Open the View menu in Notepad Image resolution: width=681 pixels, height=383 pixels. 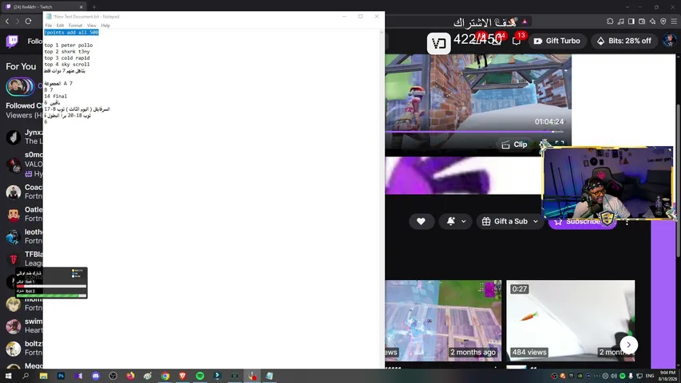coord(91,26)
